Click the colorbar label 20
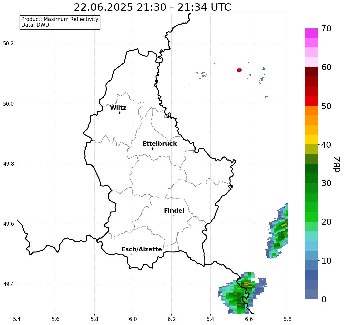This screenshot has width=344, height=325. click(326, 222)
